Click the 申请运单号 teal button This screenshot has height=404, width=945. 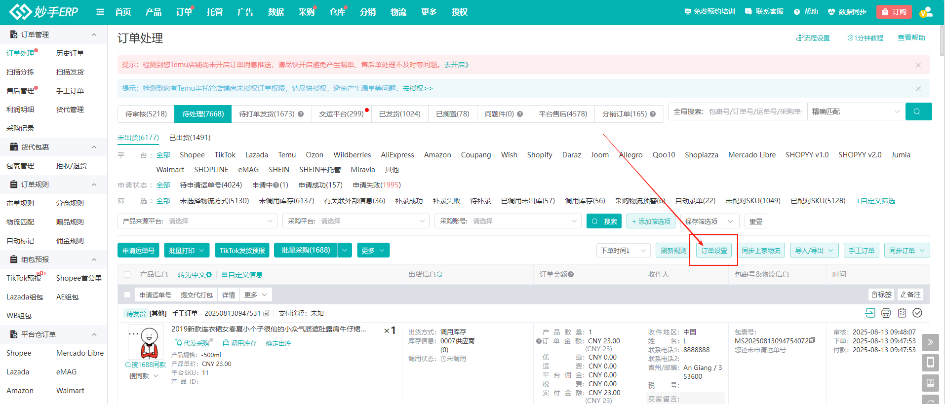tap(138, 251)
